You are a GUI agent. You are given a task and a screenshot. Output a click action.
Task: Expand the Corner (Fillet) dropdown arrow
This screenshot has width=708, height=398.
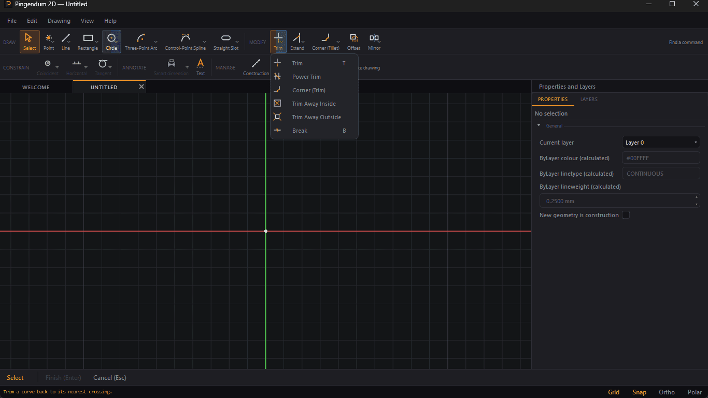coord(338,42)
